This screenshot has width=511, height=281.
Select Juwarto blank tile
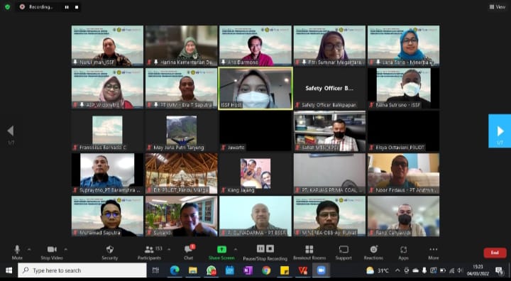255,131
